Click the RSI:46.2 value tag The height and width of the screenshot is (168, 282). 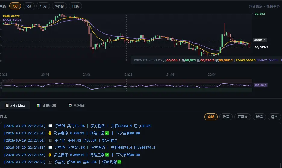click(260, 85)
